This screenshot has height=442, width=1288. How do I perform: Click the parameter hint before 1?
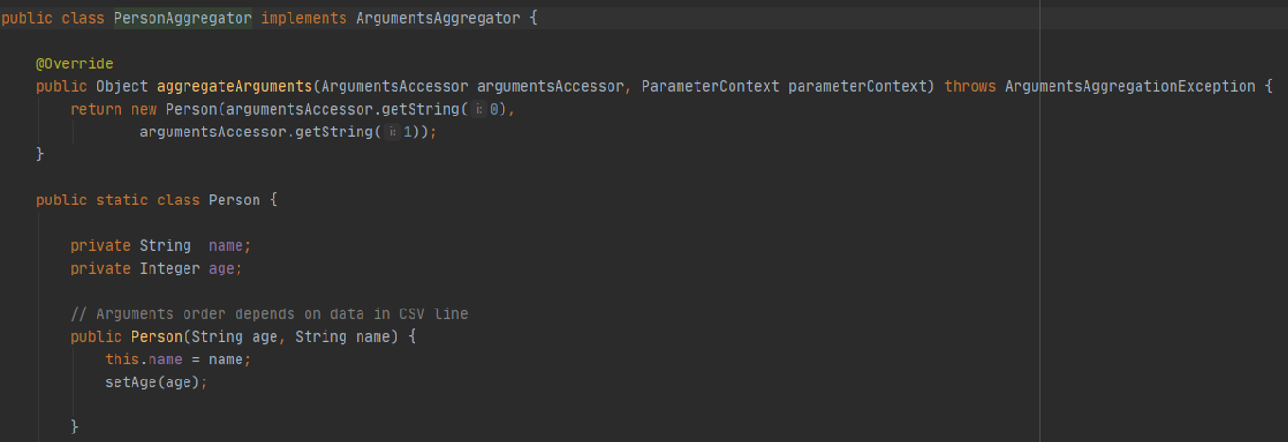394,132
